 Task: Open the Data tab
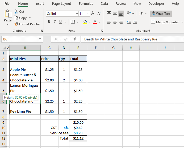pos(104,3)
